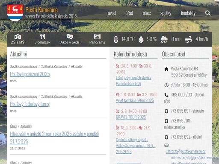Open the obec menu item
Viewport: 219px width, 164px height.
(x=147, y=13)
